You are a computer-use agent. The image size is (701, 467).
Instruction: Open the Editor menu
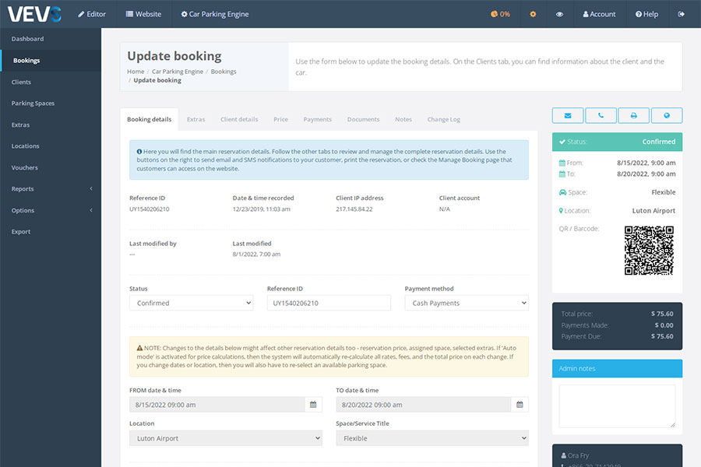coord(92,14)
